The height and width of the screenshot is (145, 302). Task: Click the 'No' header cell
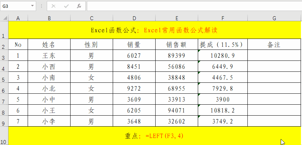pyautogui.click(x=18, y=44)
